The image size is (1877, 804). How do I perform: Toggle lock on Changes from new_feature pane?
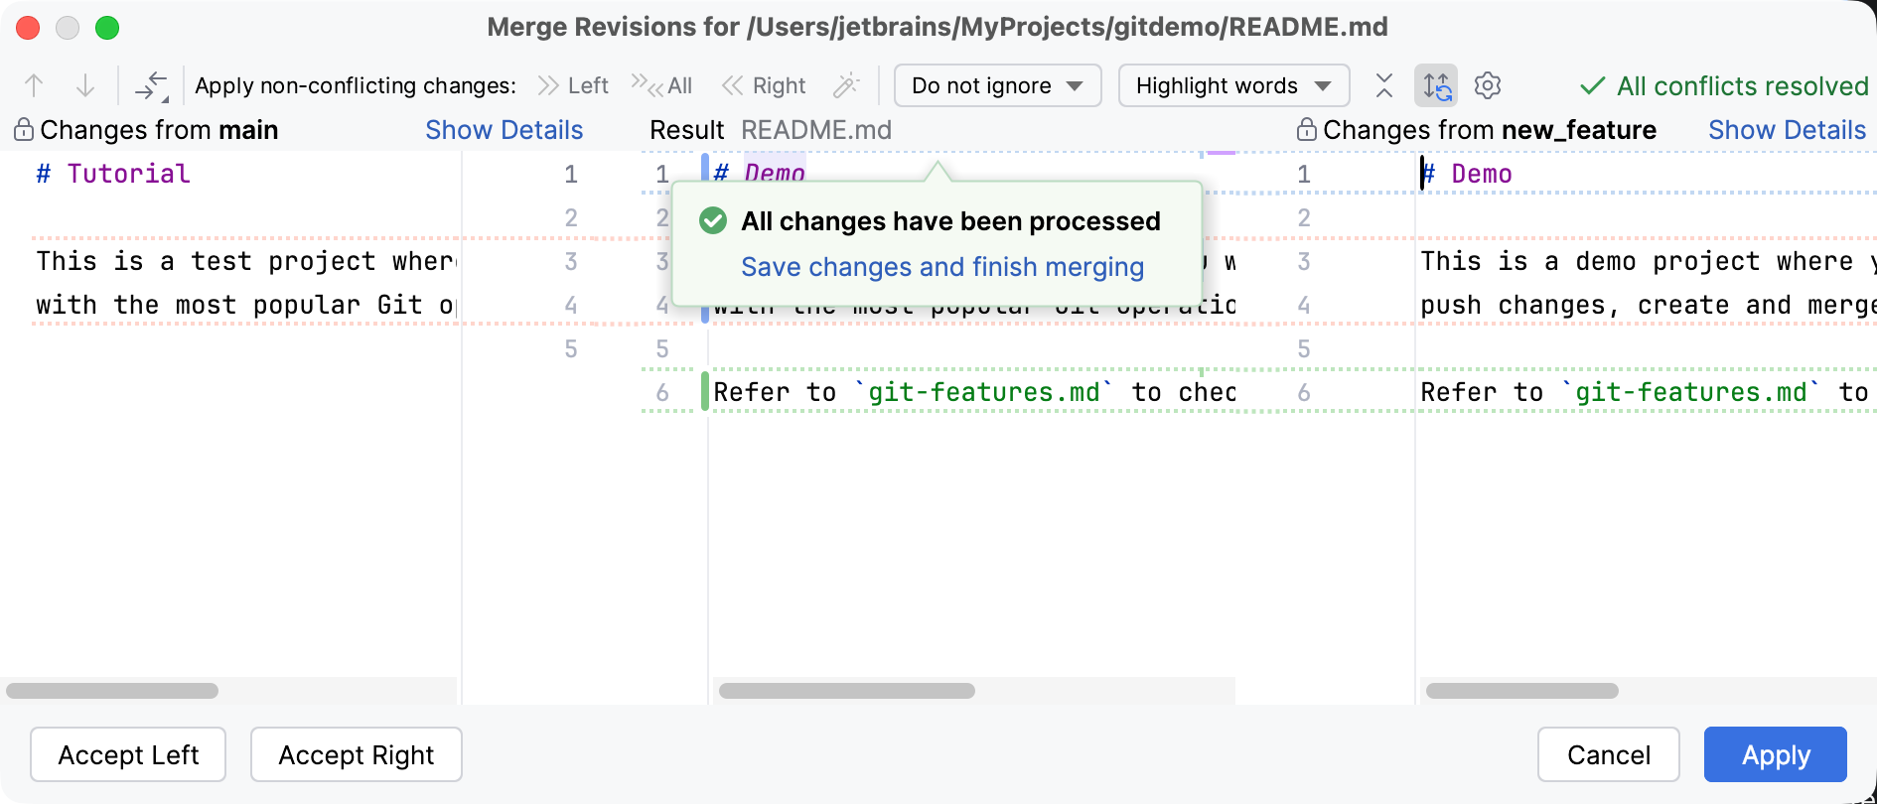(x=1307, y=130)
